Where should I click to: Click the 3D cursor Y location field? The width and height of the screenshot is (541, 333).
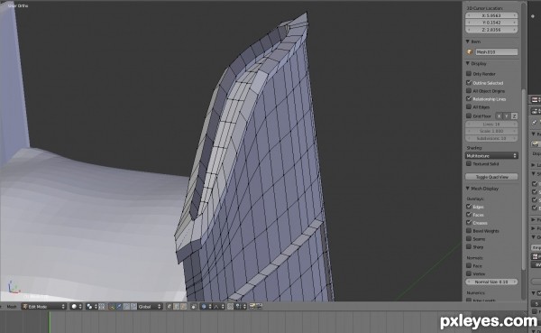click(x=491, y=23)
